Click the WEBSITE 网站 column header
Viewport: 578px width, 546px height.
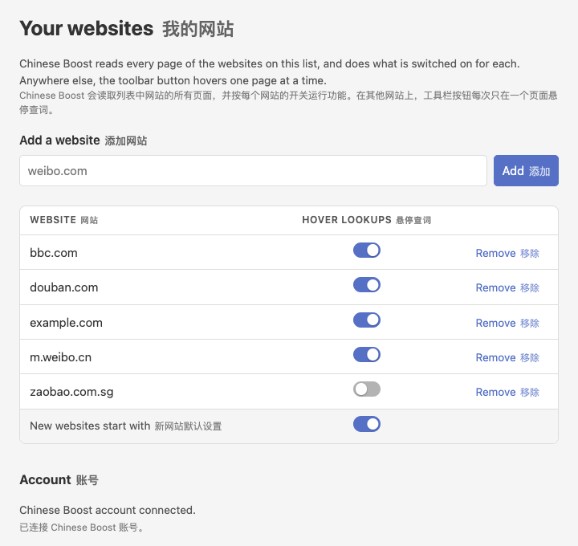click(63, 220)
